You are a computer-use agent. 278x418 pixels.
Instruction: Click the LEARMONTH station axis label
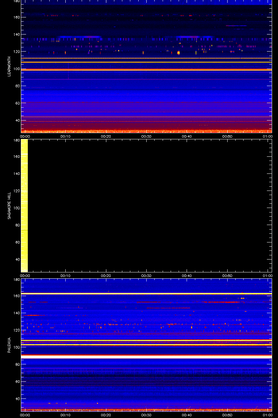[9, 66]
